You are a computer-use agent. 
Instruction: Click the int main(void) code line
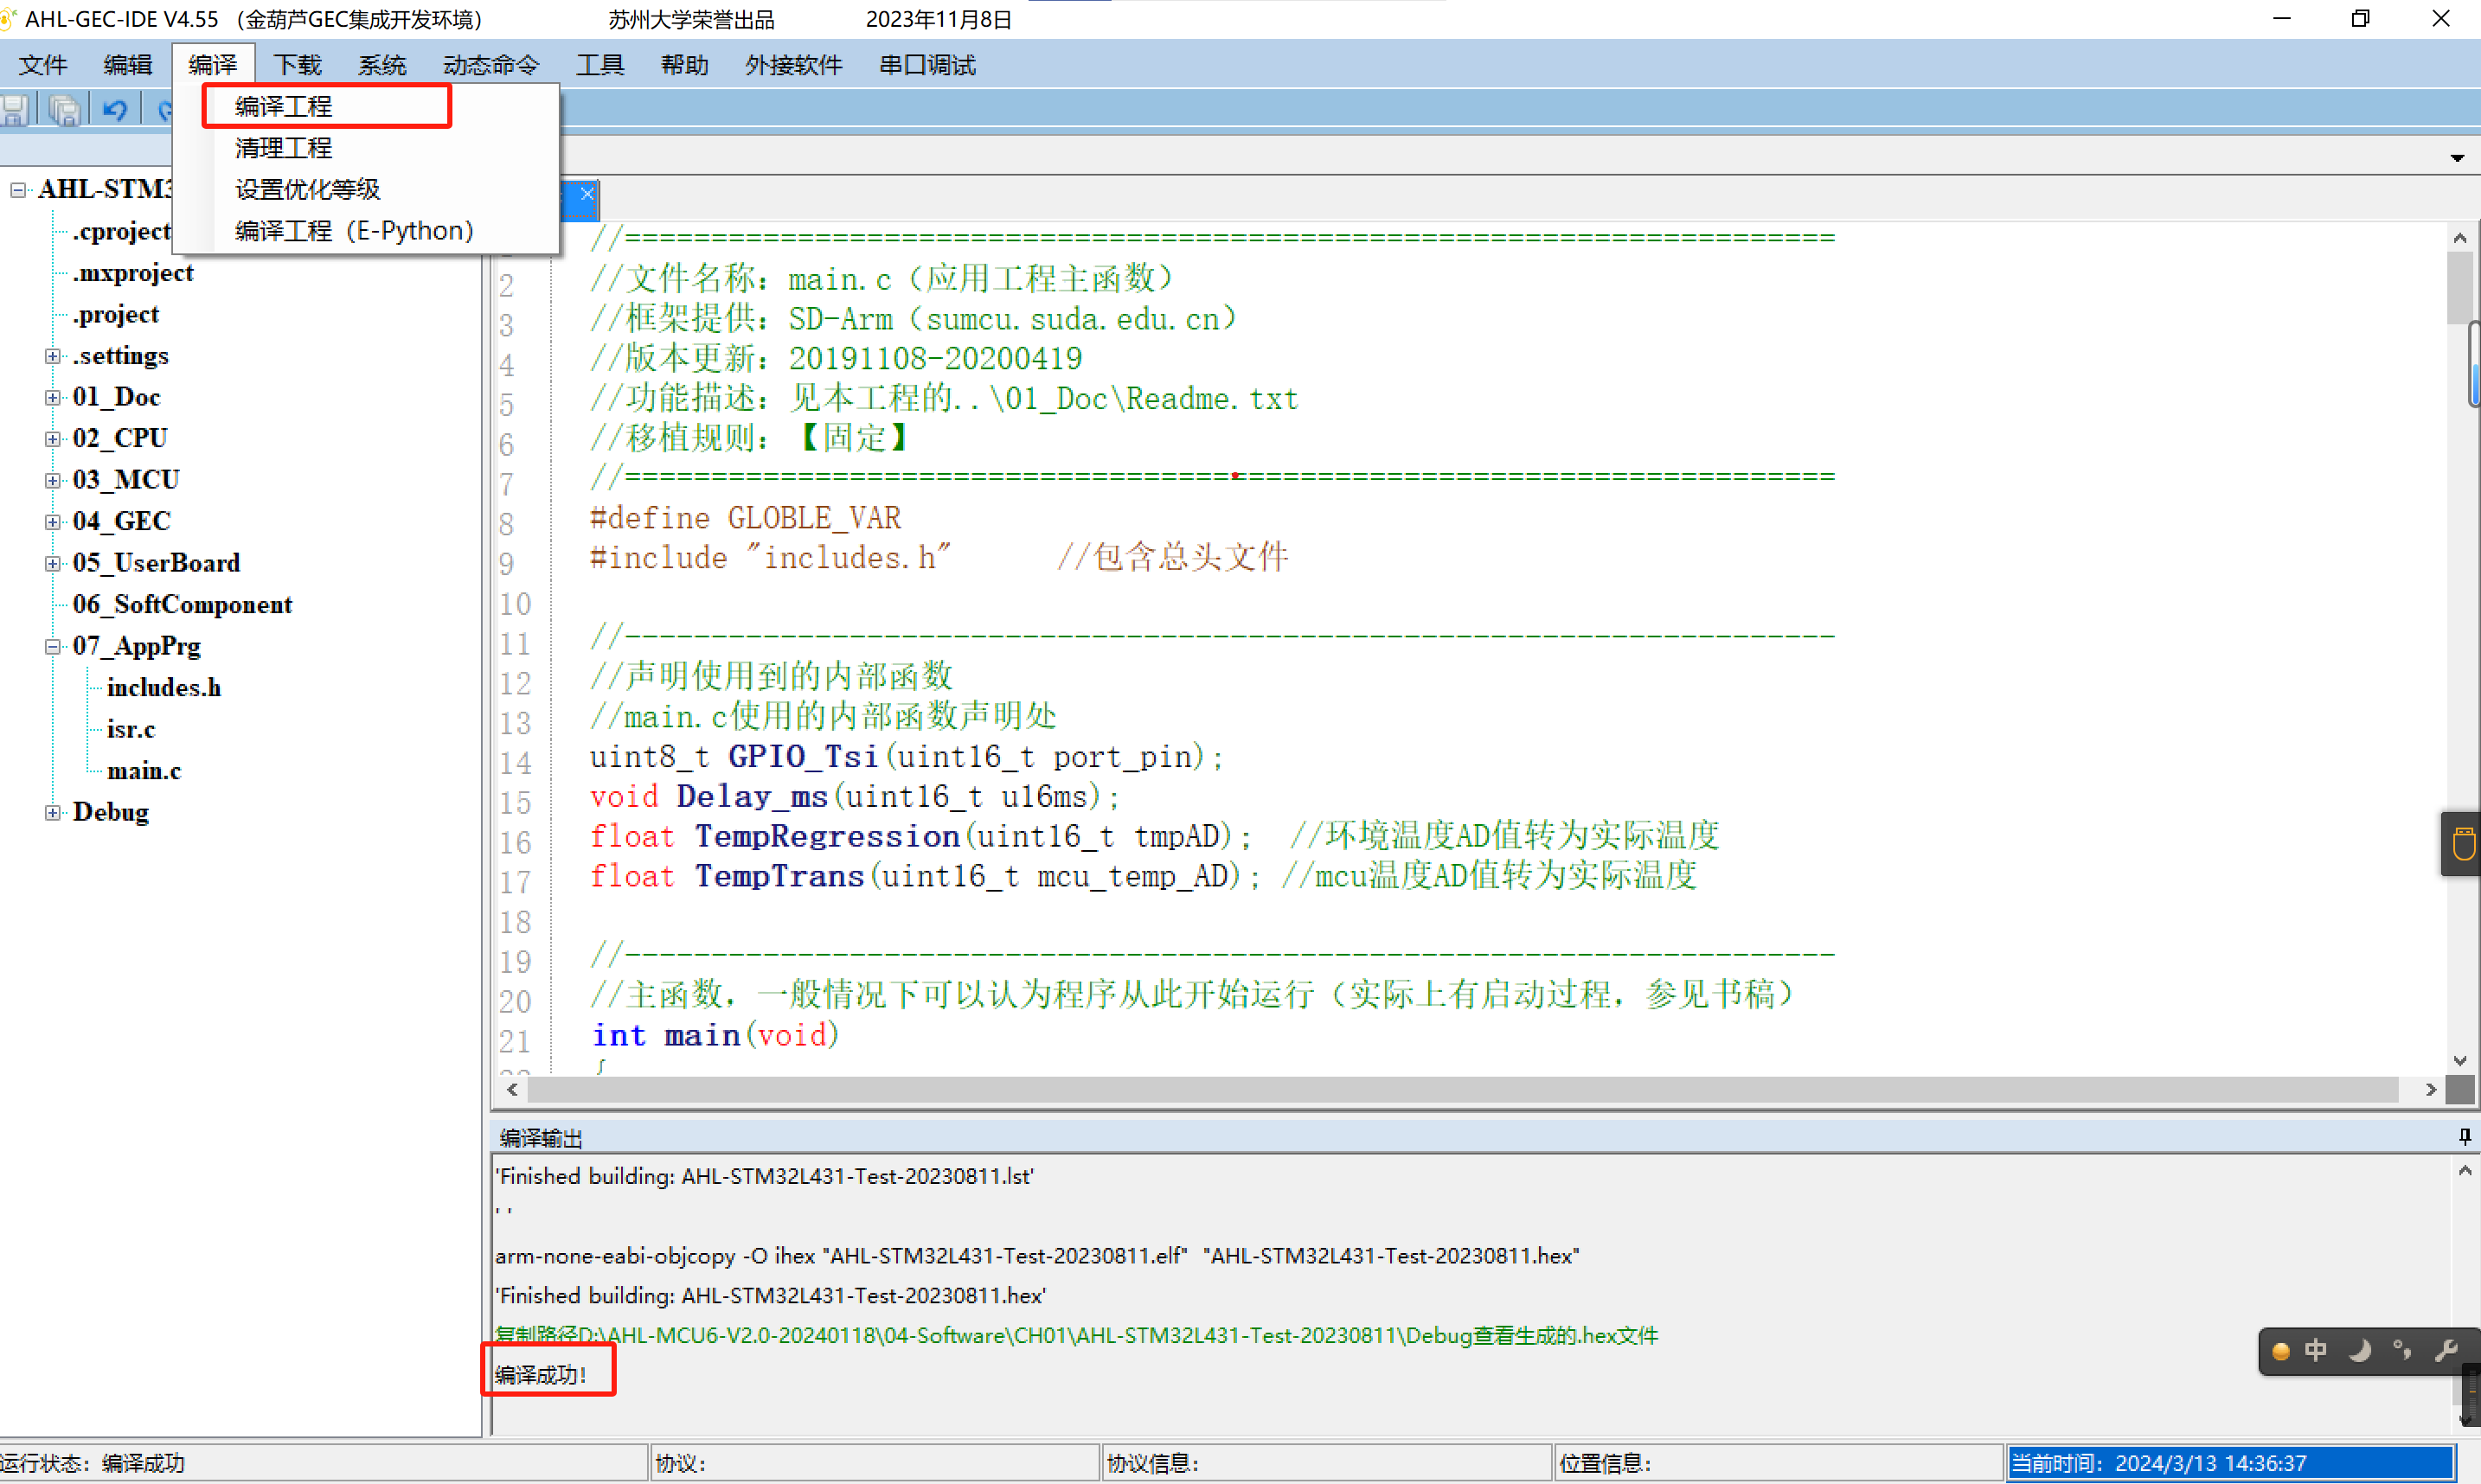click(x=715, y=1035)
